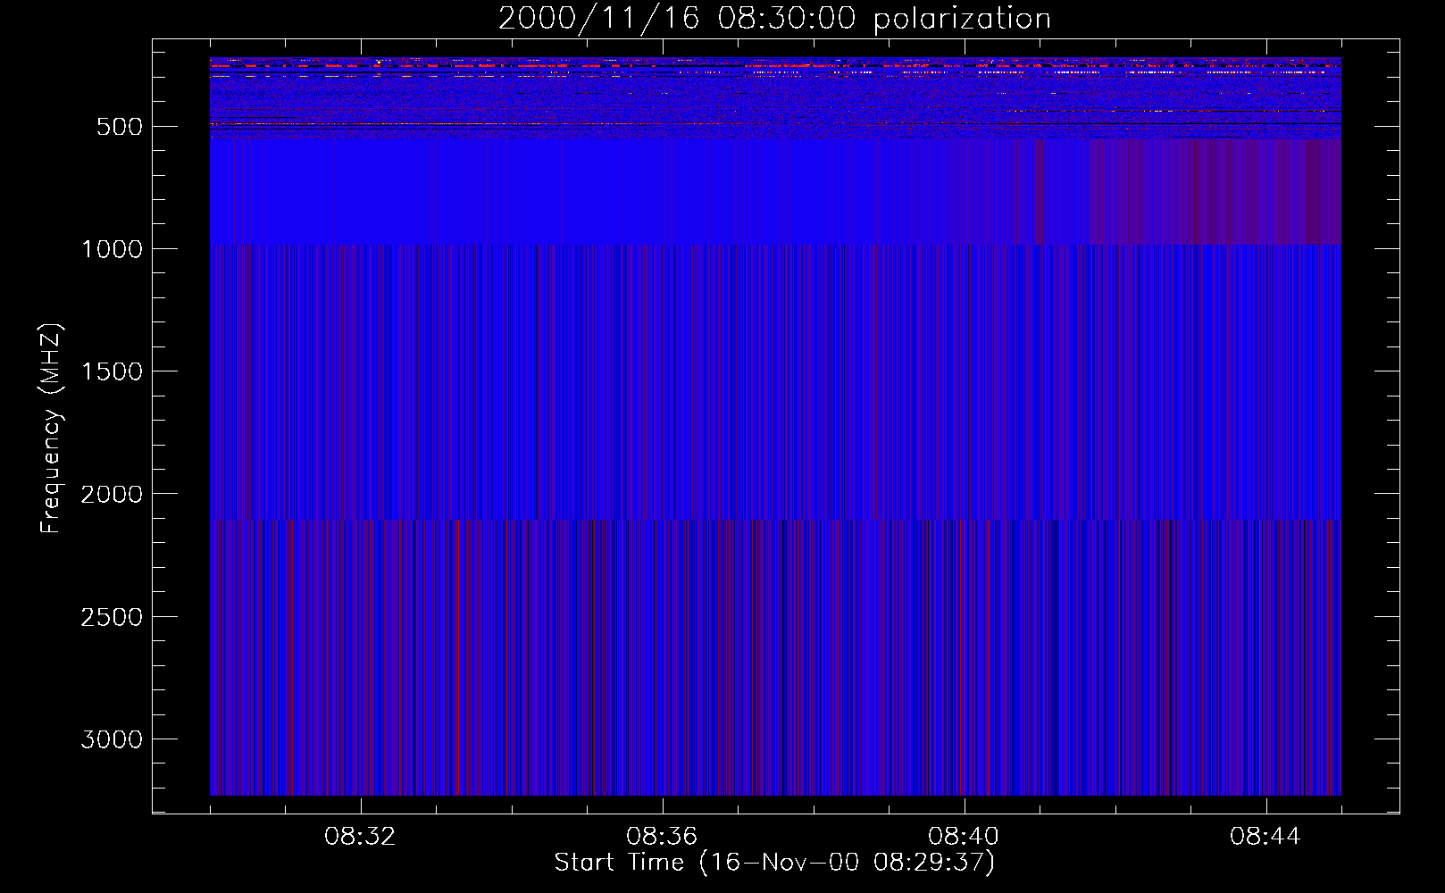1445x893 pixels.
Task: Click the plot title '2000/11/16 08:30:00 polarization'
Action: [774, 18]
